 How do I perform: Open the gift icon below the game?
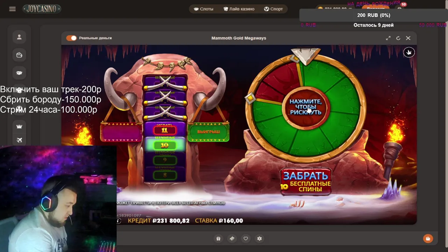coord(218,239)
